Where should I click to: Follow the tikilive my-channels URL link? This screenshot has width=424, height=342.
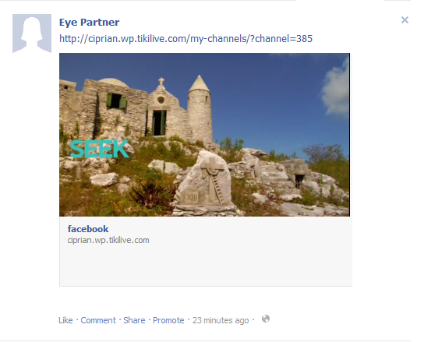pyautogui.click(x=185, y=39)
